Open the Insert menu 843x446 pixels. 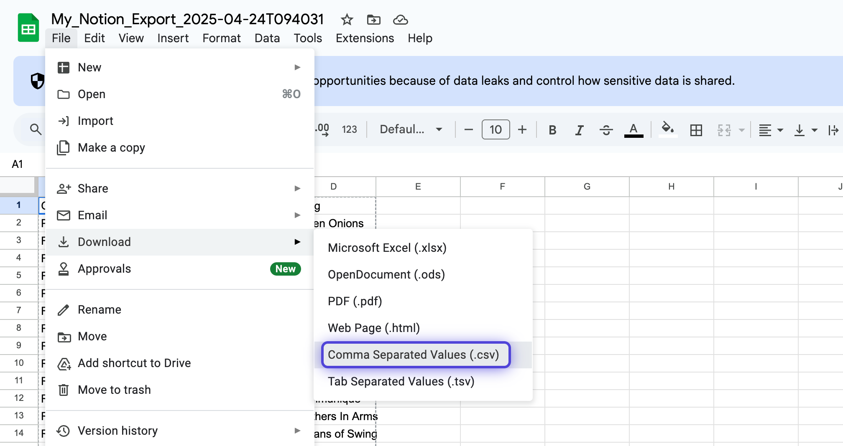coord(173,38)
